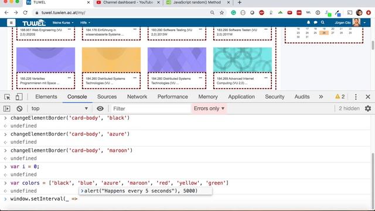The width and height of the screenshot is (375, 211).
Task: Open Verteiltes Programmieren mit Space course
Action: (x=39, y=81)
